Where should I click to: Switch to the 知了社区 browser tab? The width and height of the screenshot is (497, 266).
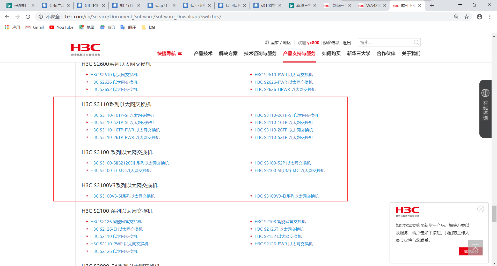pyautogui.click(x=126, y=5)
